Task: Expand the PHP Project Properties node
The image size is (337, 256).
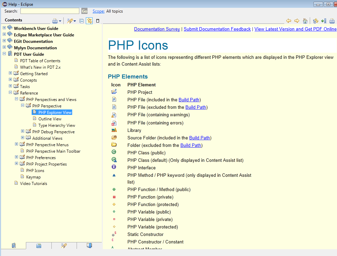Action: pos(17,163)
